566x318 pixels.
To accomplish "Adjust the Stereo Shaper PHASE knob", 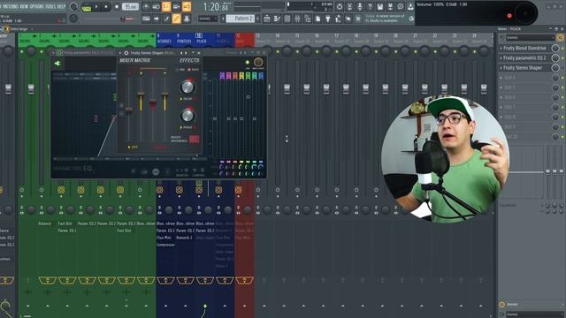I will (187, 116).
